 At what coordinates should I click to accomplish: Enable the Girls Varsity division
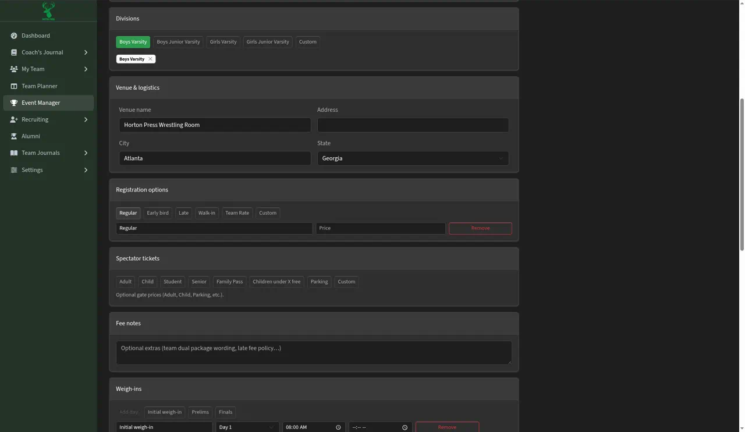coord(223,42)
